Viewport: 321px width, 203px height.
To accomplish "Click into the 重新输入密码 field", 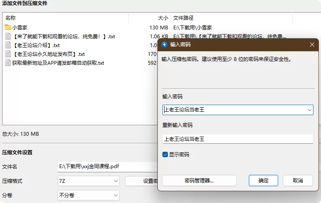I will [x=237, y=139].
